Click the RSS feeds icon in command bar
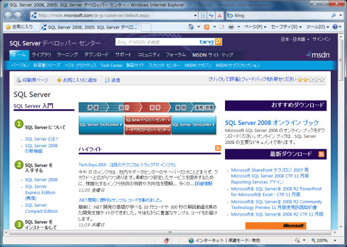The height and width of the screenshot is (247, 347). click(207, 27)
